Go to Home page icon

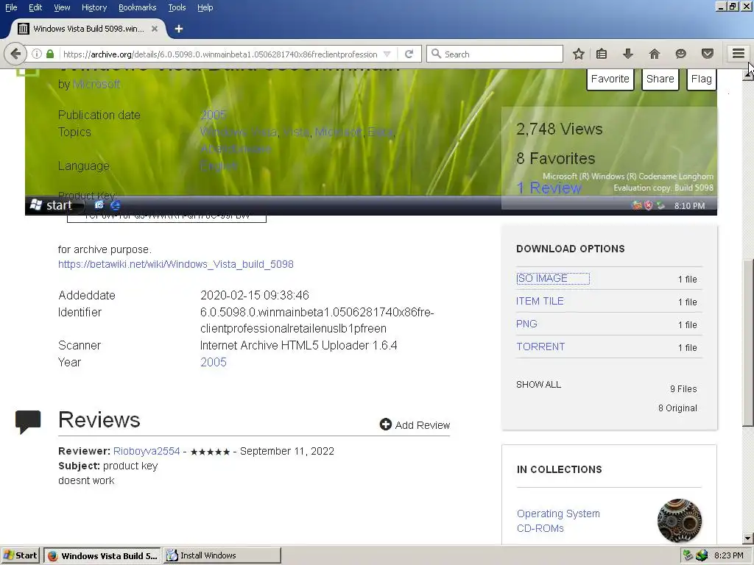[x=655, y=54]
